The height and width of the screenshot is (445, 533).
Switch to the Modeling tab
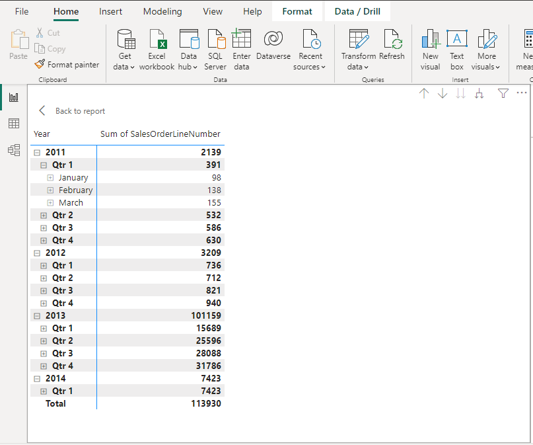tap(162, 11)
